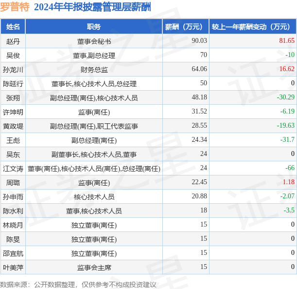The image size is (297, 289).
Task: Select the name cell 陈延行
Action: 13,83
